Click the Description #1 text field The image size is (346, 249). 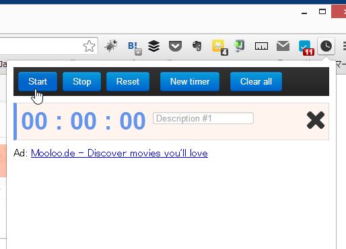pyautogui.click(x=203, y=118)
